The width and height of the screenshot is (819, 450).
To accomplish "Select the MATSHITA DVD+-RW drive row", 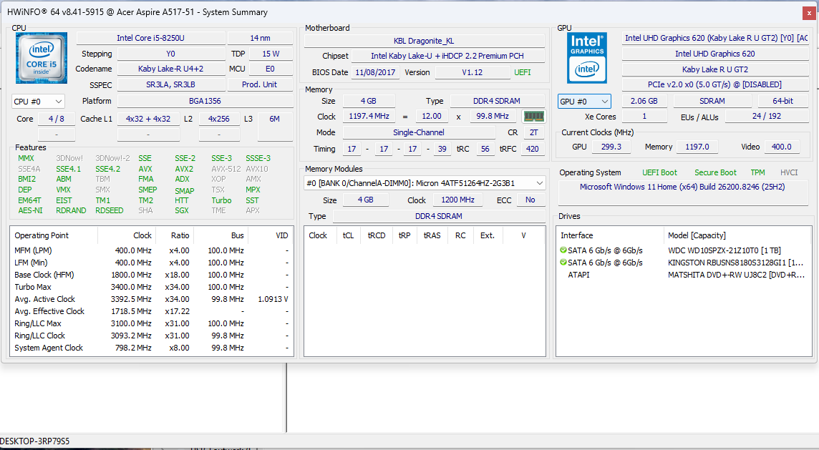I will [x=684, y=275].
